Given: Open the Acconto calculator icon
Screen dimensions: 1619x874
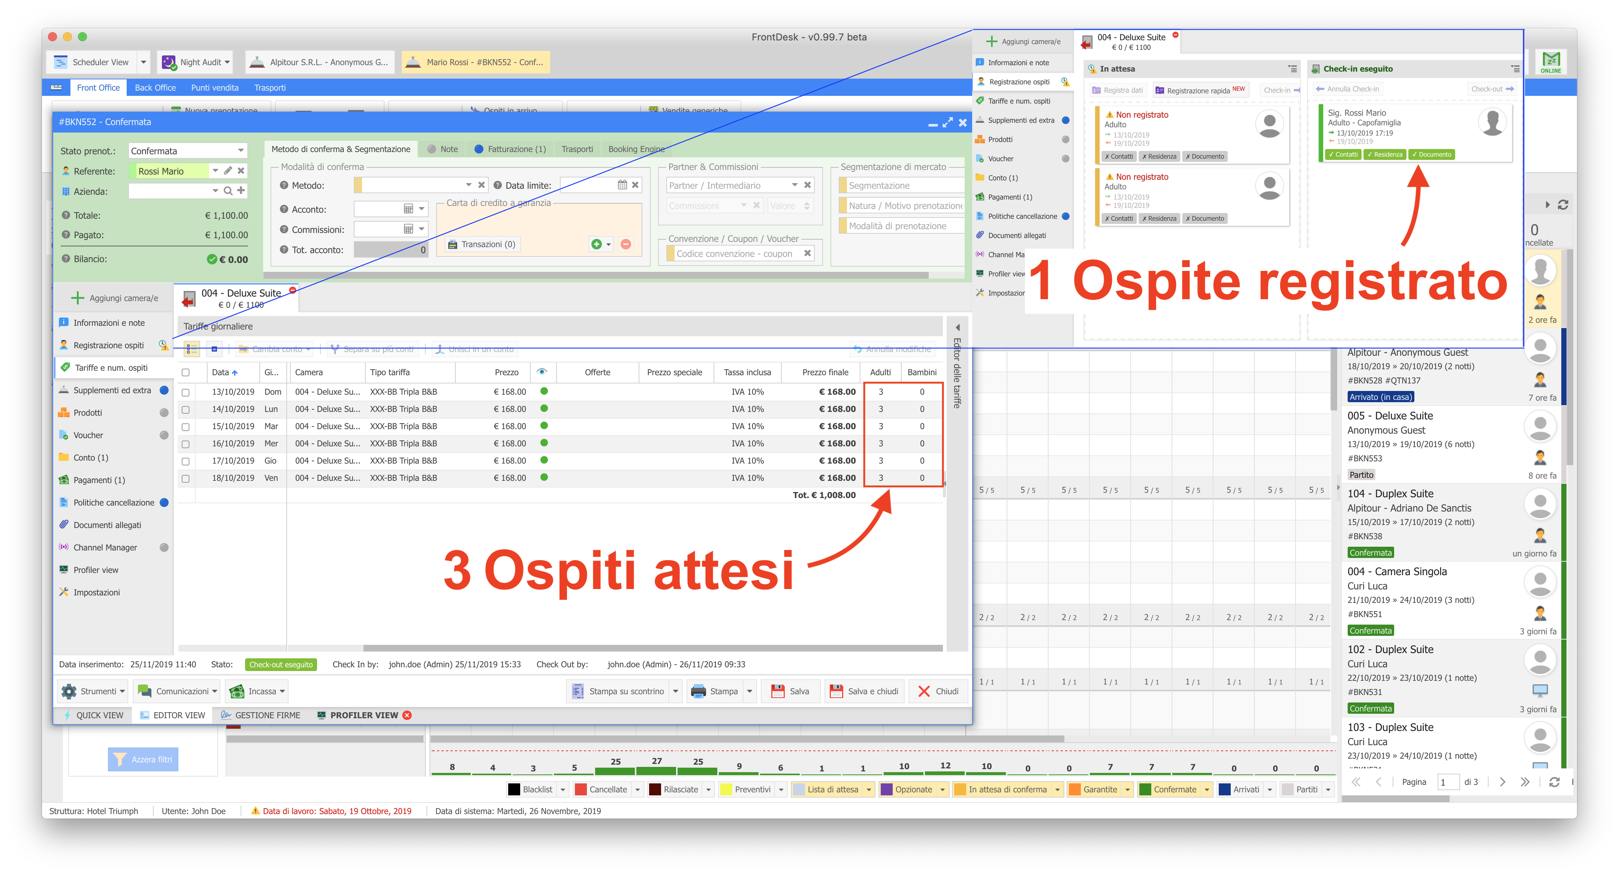Looking at the screenshot, I should click(x=408, y=209).
